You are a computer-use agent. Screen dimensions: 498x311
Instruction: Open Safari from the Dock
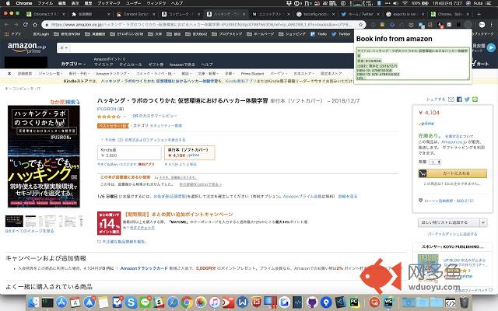coord(173,302)
